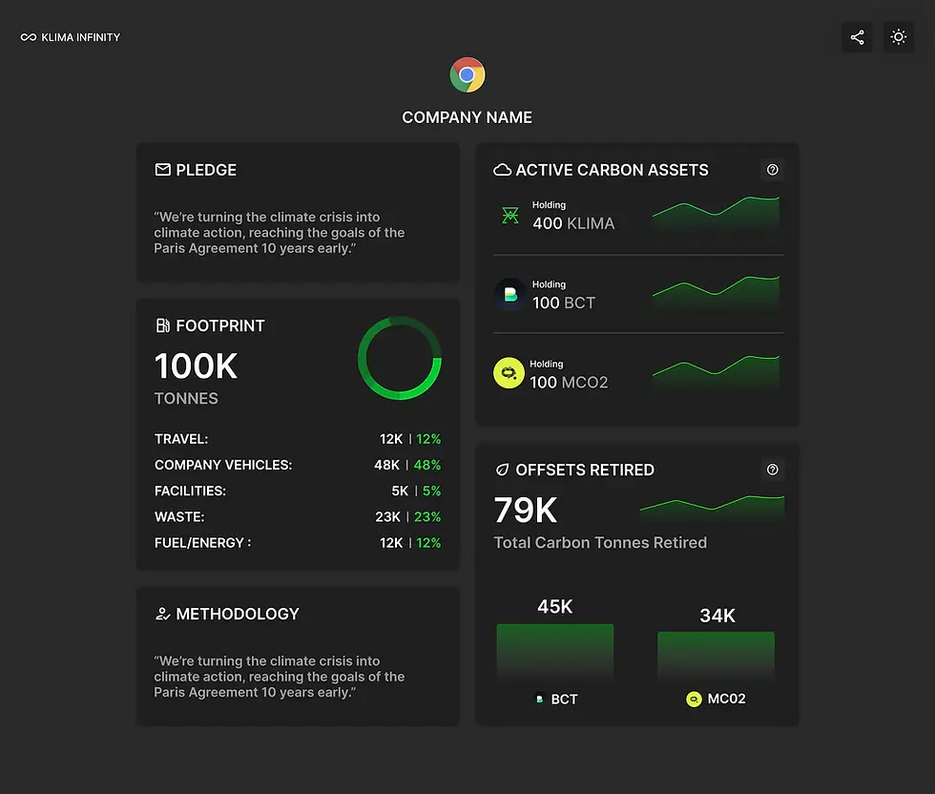Click the leaf icon beside OFFSETS RETIRED

(502, 470)
